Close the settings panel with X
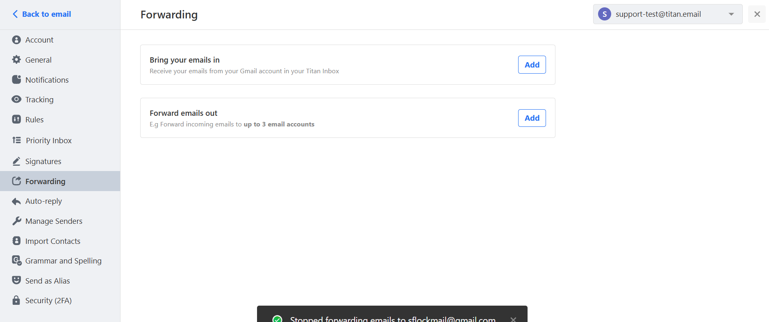Viewport: 769px width, 322px height. click(757, 14)
